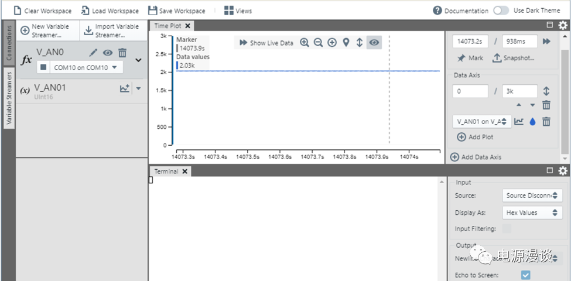Toggle the Use Dark Theme switch

pyautogui.click(x=501, y=11)
